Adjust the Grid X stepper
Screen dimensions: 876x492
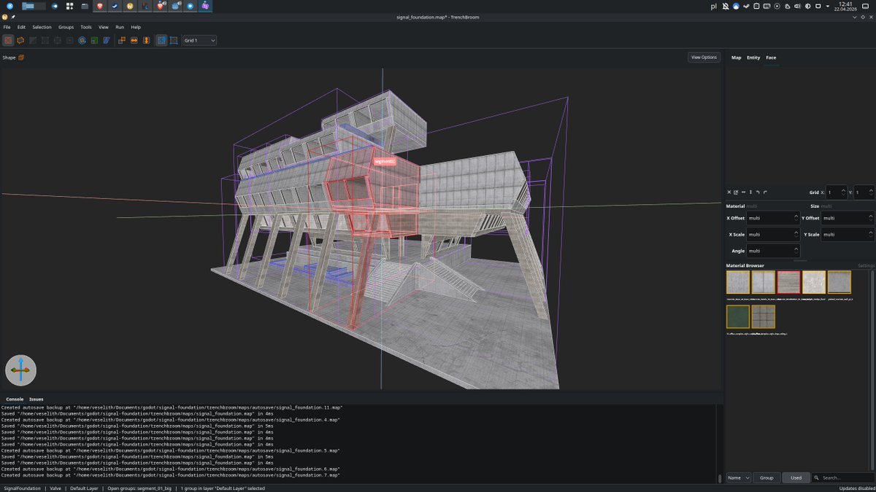click(x=843, y=192)
